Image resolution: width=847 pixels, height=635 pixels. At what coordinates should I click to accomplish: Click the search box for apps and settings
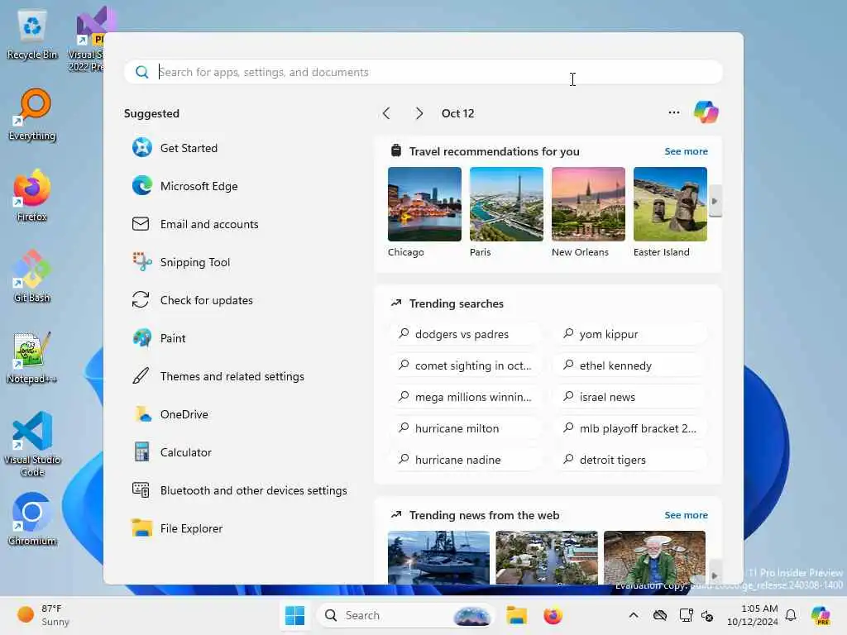[423, 72]
